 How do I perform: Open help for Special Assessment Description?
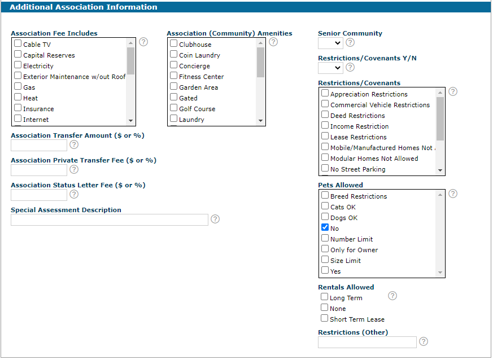(215, 219)
